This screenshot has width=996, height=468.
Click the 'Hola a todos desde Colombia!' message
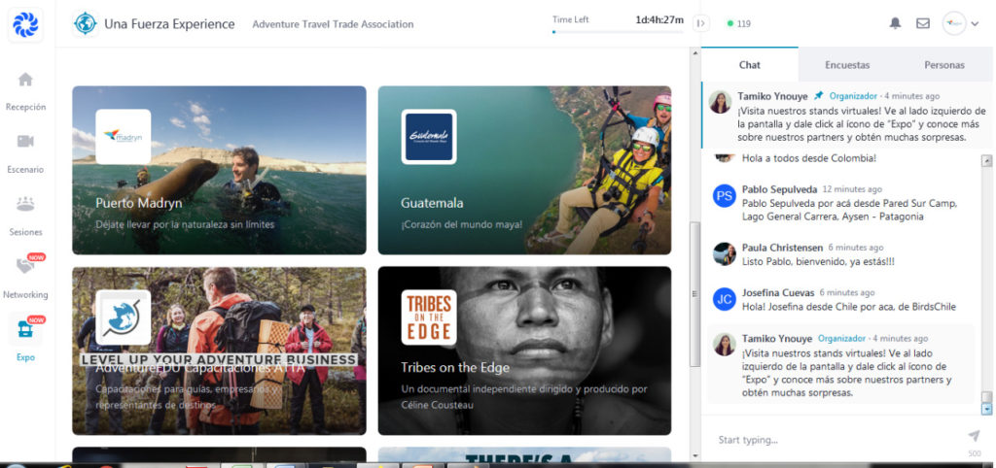tap(809, 158)
